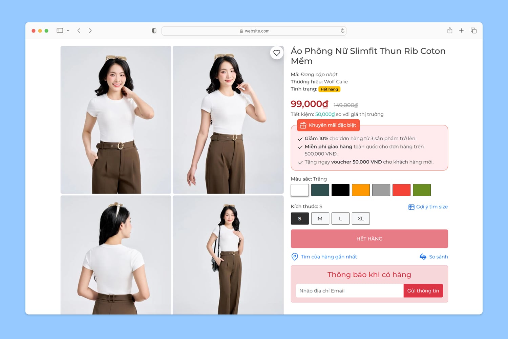Choose size XL option
The image size is (508, 339).
pyautogui.click(x=361, y=219)
